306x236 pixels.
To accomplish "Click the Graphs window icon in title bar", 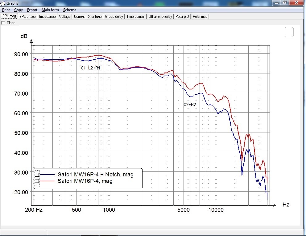I will pyautogui.click(x=2, y=3).
